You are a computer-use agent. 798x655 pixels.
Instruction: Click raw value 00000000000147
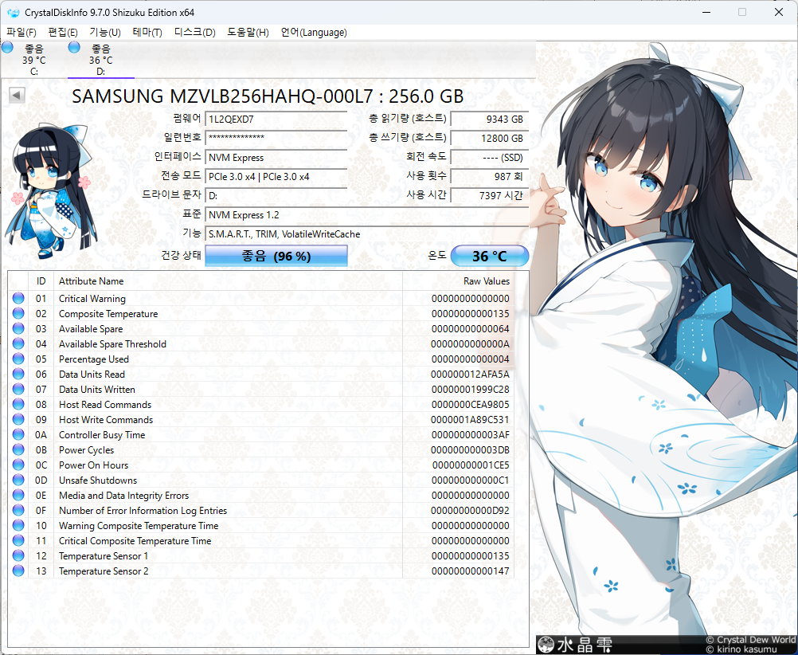(470, 571)
